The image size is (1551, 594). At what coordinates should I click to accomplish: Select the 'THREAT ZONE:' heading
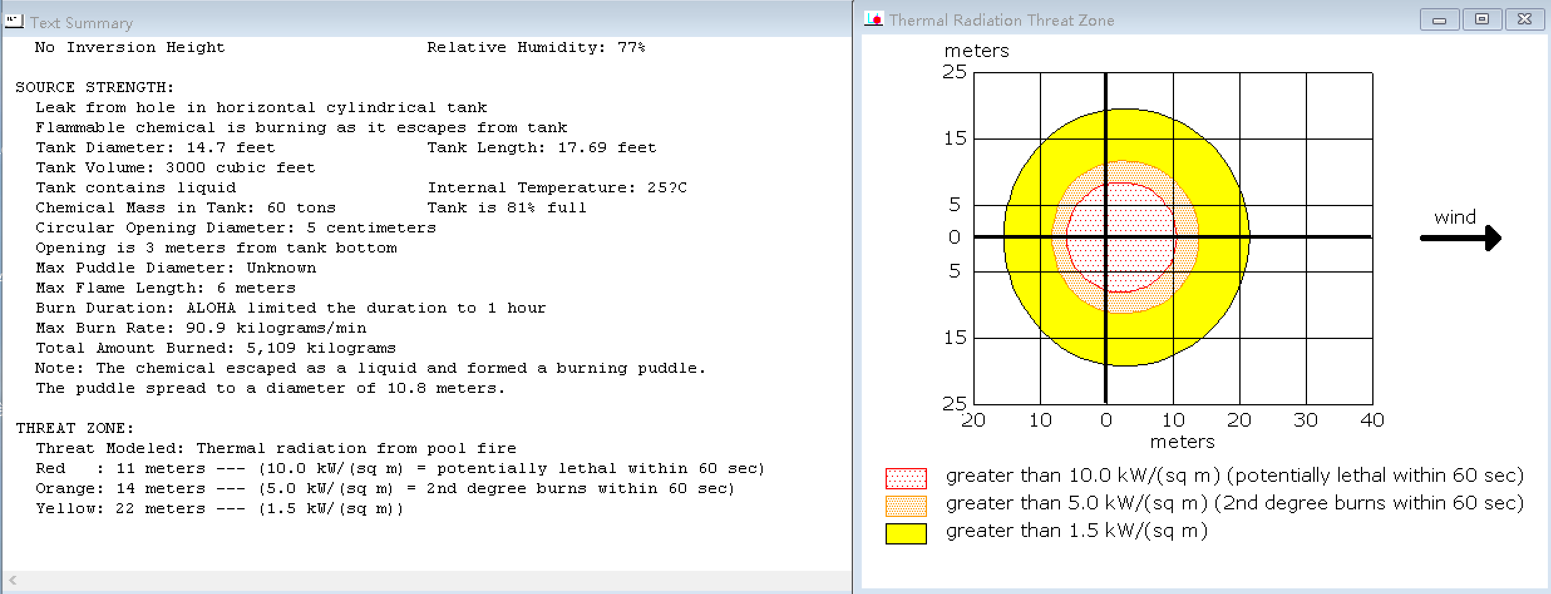point(75,428)
